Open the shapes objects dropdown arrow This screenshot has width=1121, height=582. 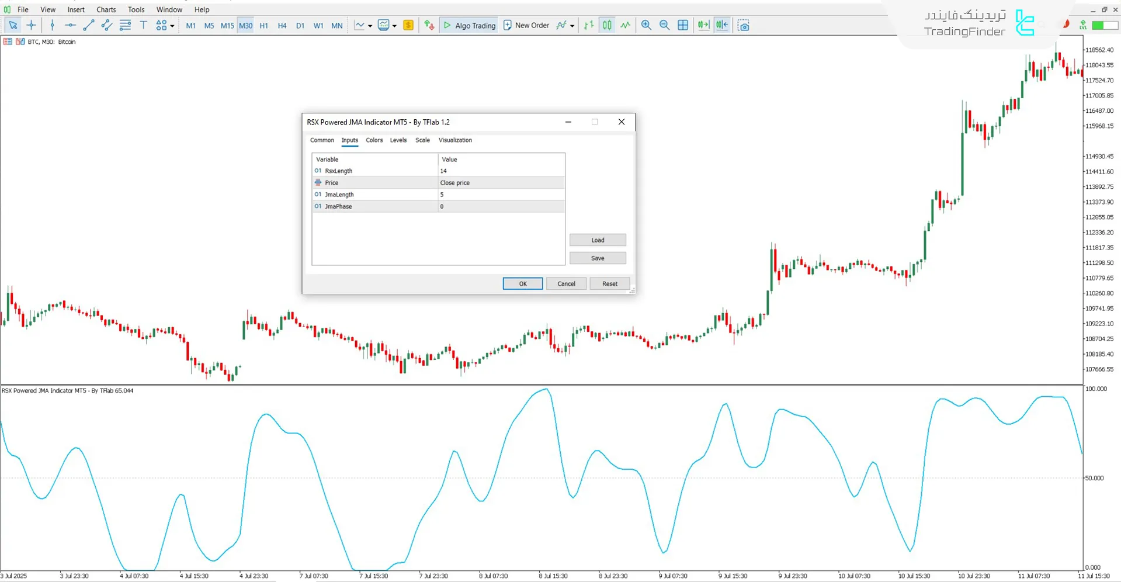pos(172,26)
